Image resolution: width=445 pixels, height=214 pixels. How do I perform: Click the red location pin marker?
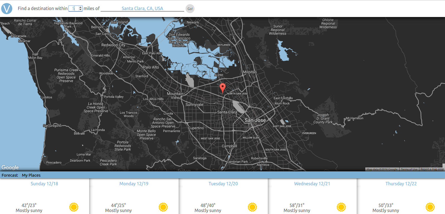point(222,88)
